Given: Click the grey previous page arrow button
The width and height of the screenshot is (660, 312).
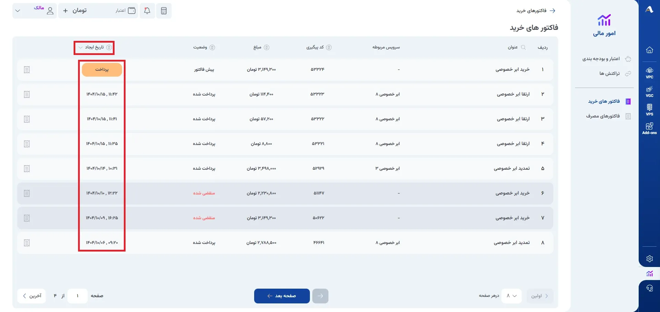Looking at the screenshot, I should click(x=320, y=296).
